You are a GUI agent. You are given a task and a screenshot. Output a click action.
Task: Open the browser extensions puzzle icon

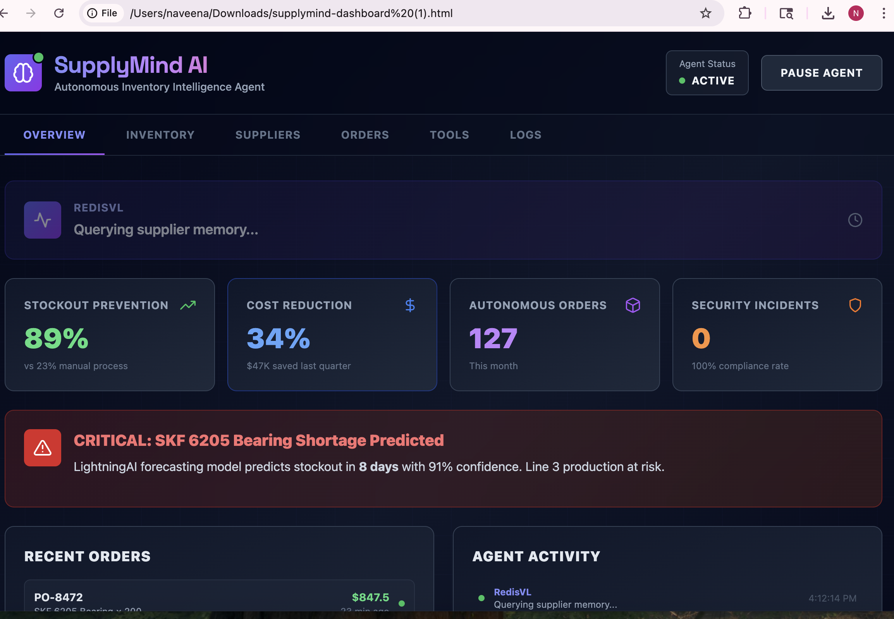(x=744, y=13)
